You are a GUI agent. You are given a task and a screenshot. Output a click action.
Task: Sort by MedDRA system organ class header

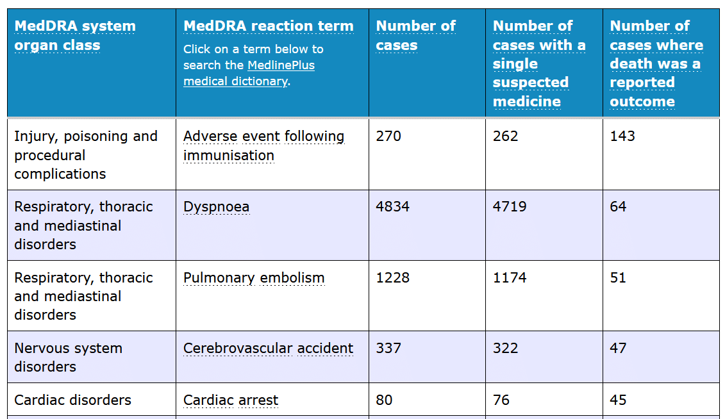74,35
